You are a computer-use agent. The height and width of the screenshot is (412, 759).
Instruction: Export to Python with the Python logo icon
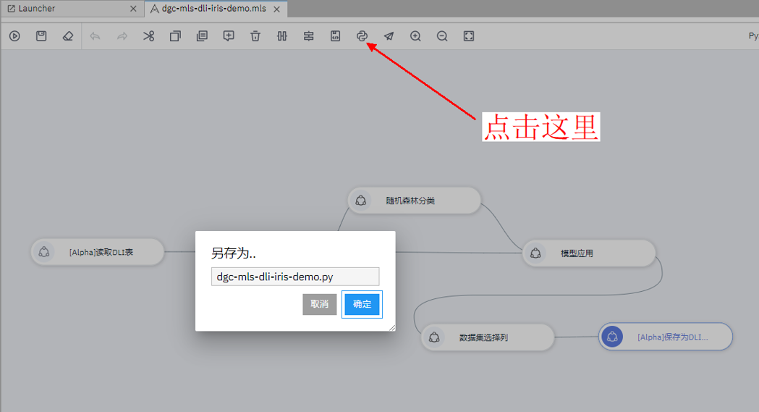pyautogui.click(x=362, y=35)
